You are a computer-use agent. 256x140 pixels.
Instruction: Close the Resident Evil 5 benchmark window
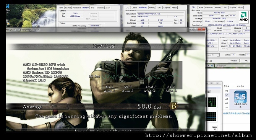(x=202, y=29)
